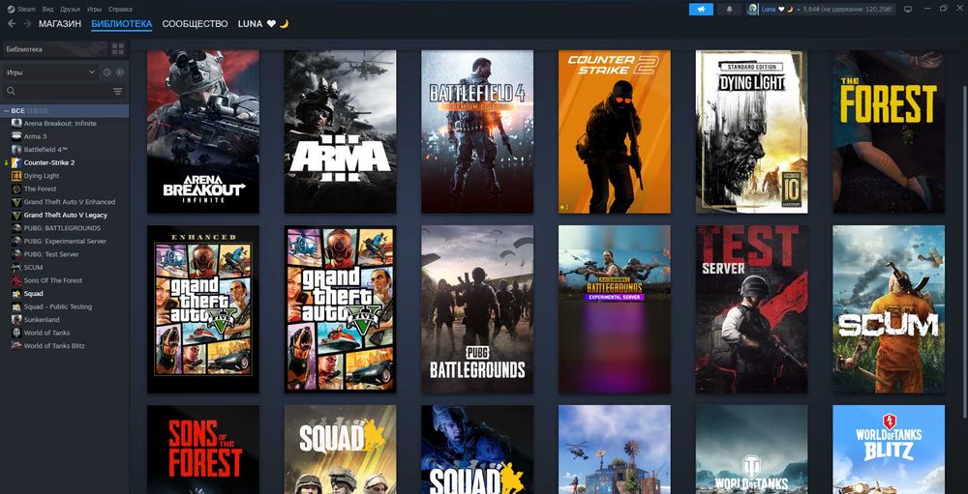Open the Battlefield 4 Premium Edition cover

coord(477,132)
